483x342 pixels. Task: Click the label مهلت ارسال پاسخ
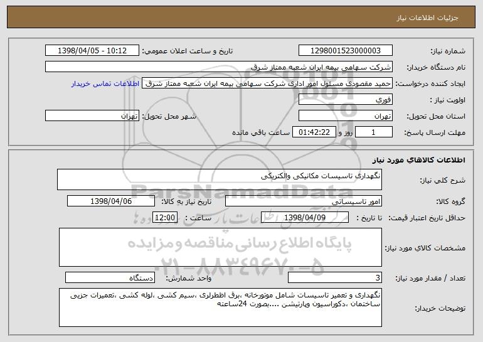click(435, 132)
